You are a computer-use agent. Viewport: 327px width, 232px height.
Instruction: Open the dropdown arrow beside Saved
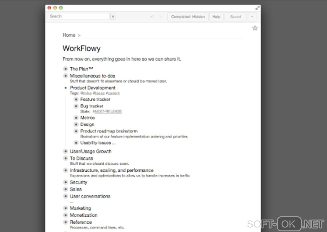tap(252, 17)
